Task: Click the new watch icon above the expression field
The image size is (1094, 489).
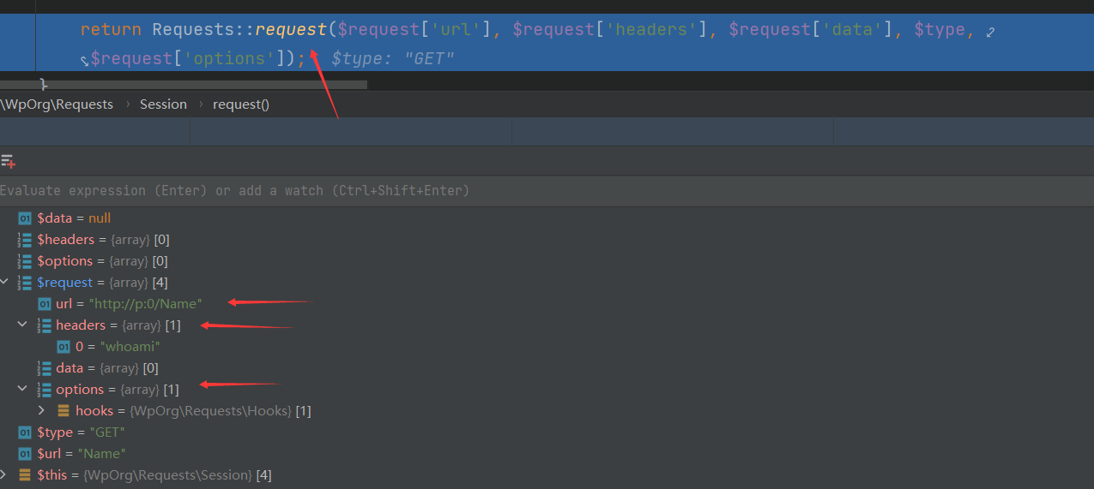Action: click(x=8, y=161)
